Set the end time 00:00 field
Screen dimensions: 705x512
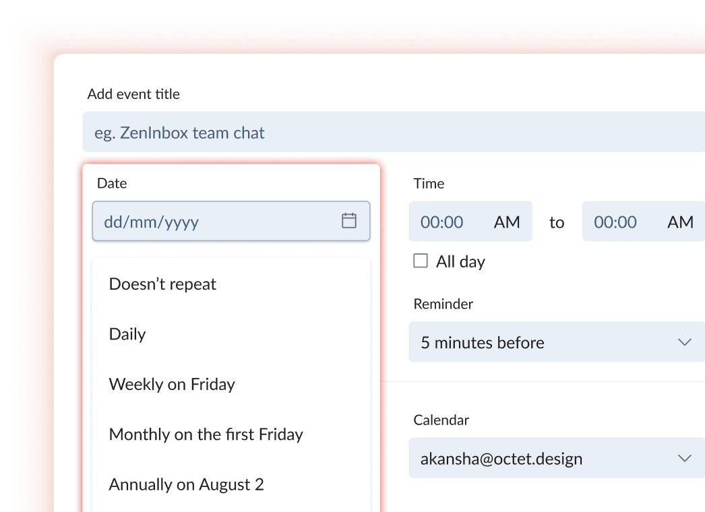(615, 222)
